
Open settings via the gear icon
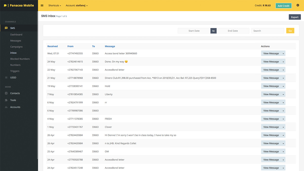[x=298, y=5]
